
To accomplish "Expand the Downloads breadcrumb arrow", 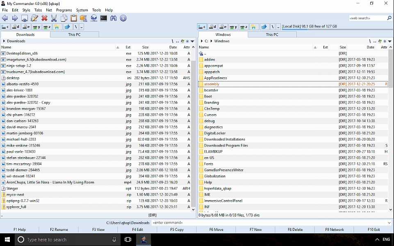I will click(x=4, y=41).
